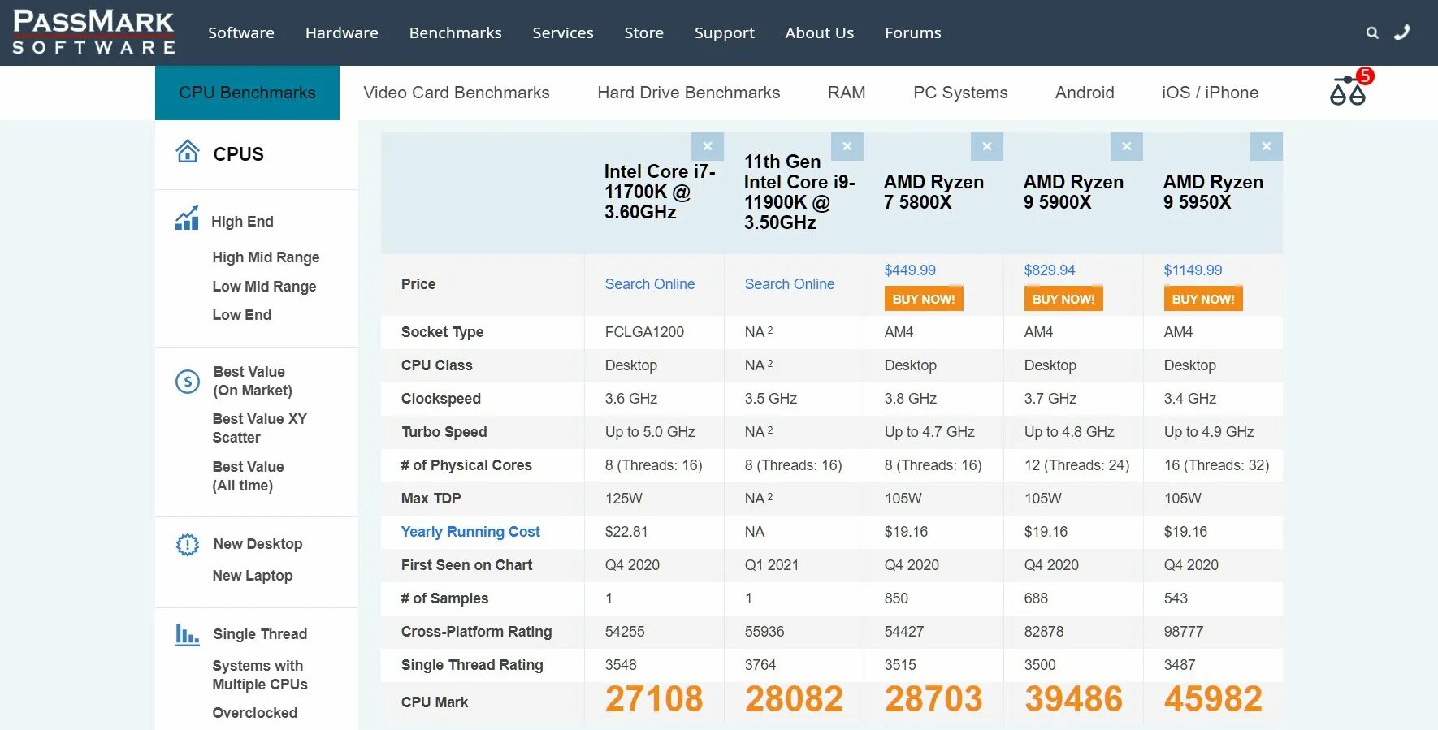
Task: Click the AMD Ryzen 9 5950X heading
Action: [x=1213, y=192]
